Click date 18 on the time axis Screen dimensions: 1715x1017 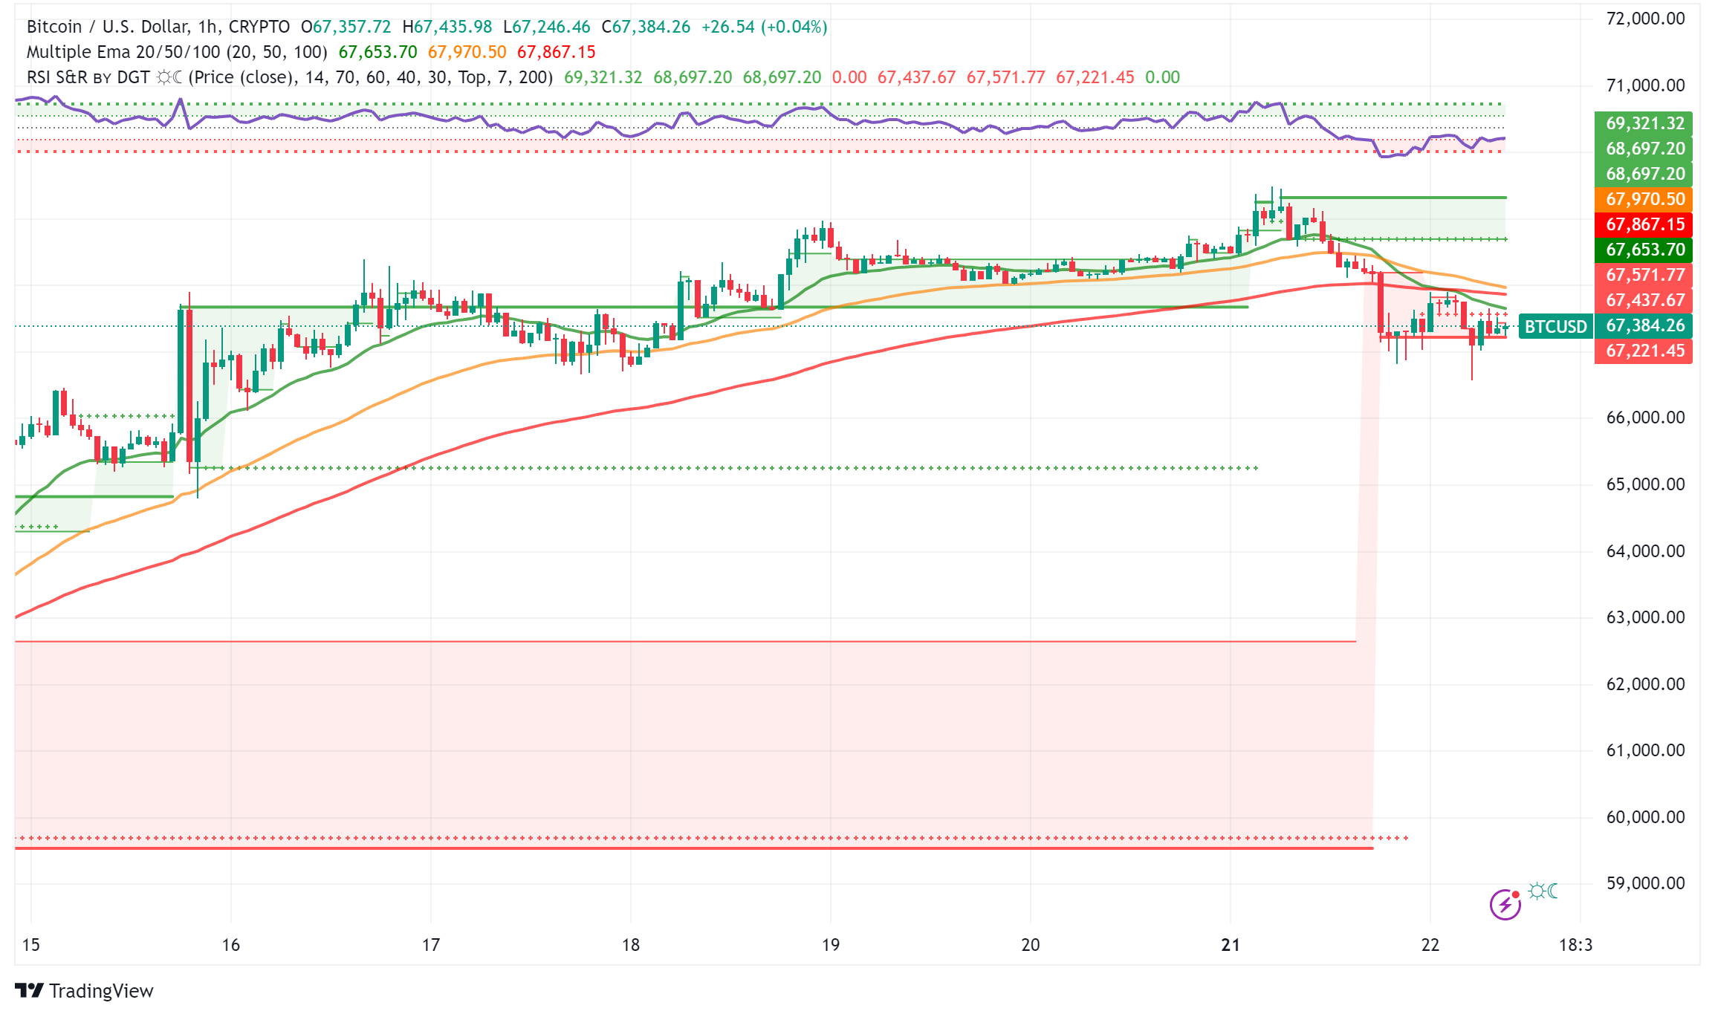point(631,945)
